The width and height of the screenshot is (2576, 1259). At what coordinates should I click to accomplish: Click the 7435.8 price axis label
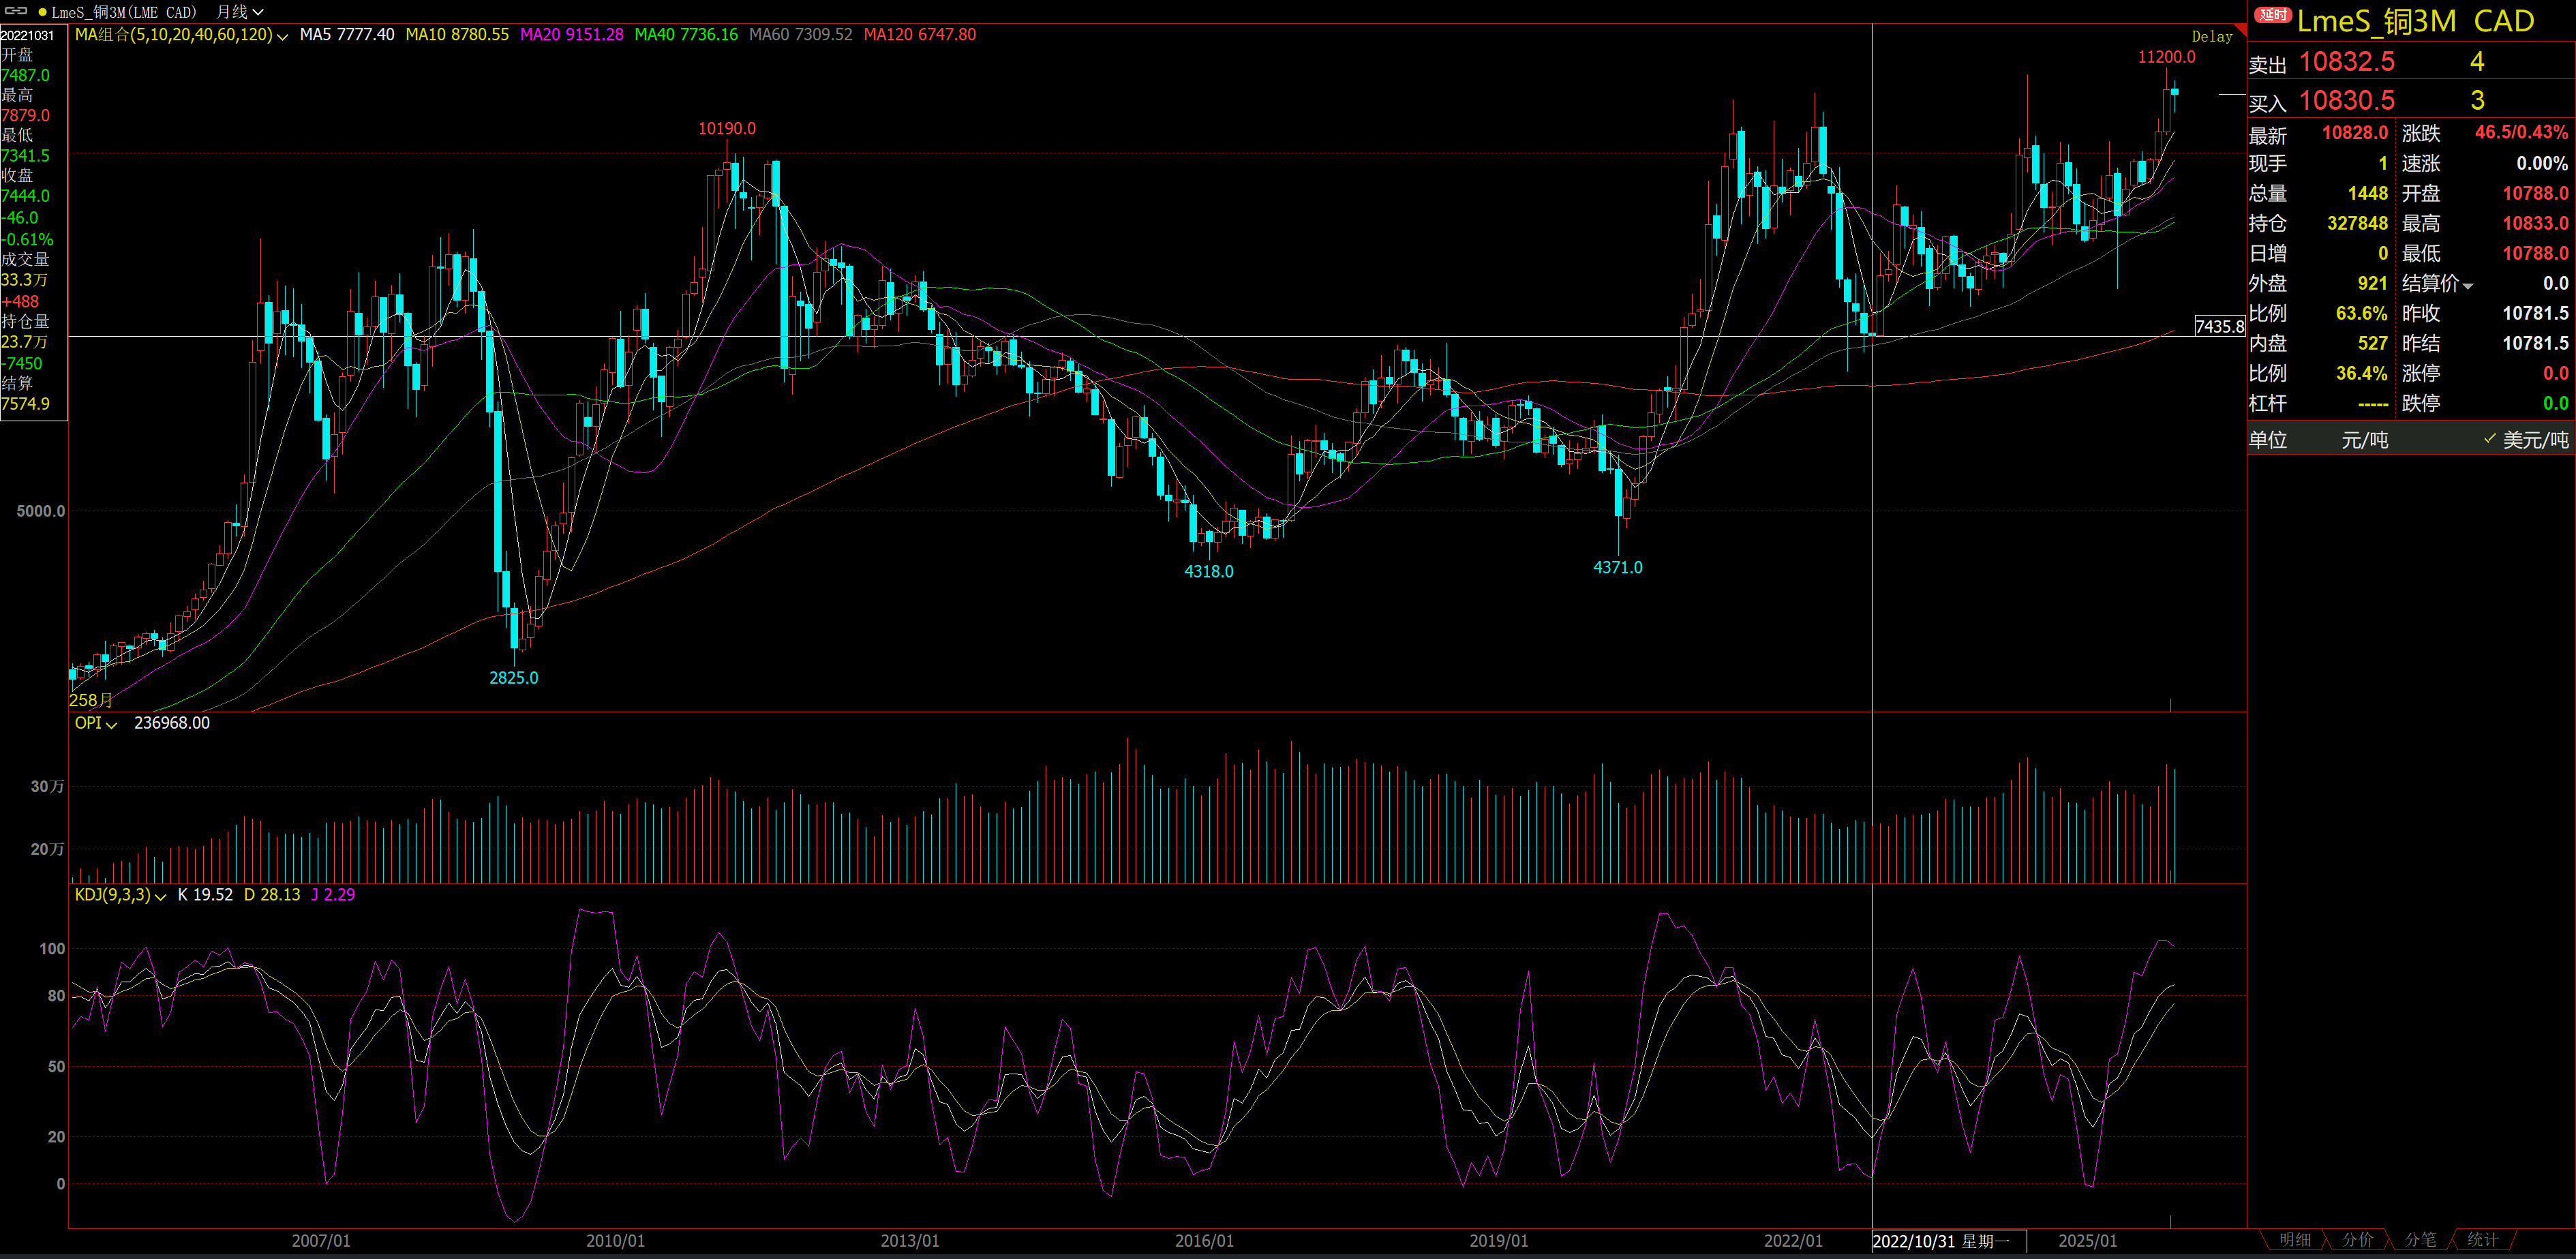tap(2219, 327)
